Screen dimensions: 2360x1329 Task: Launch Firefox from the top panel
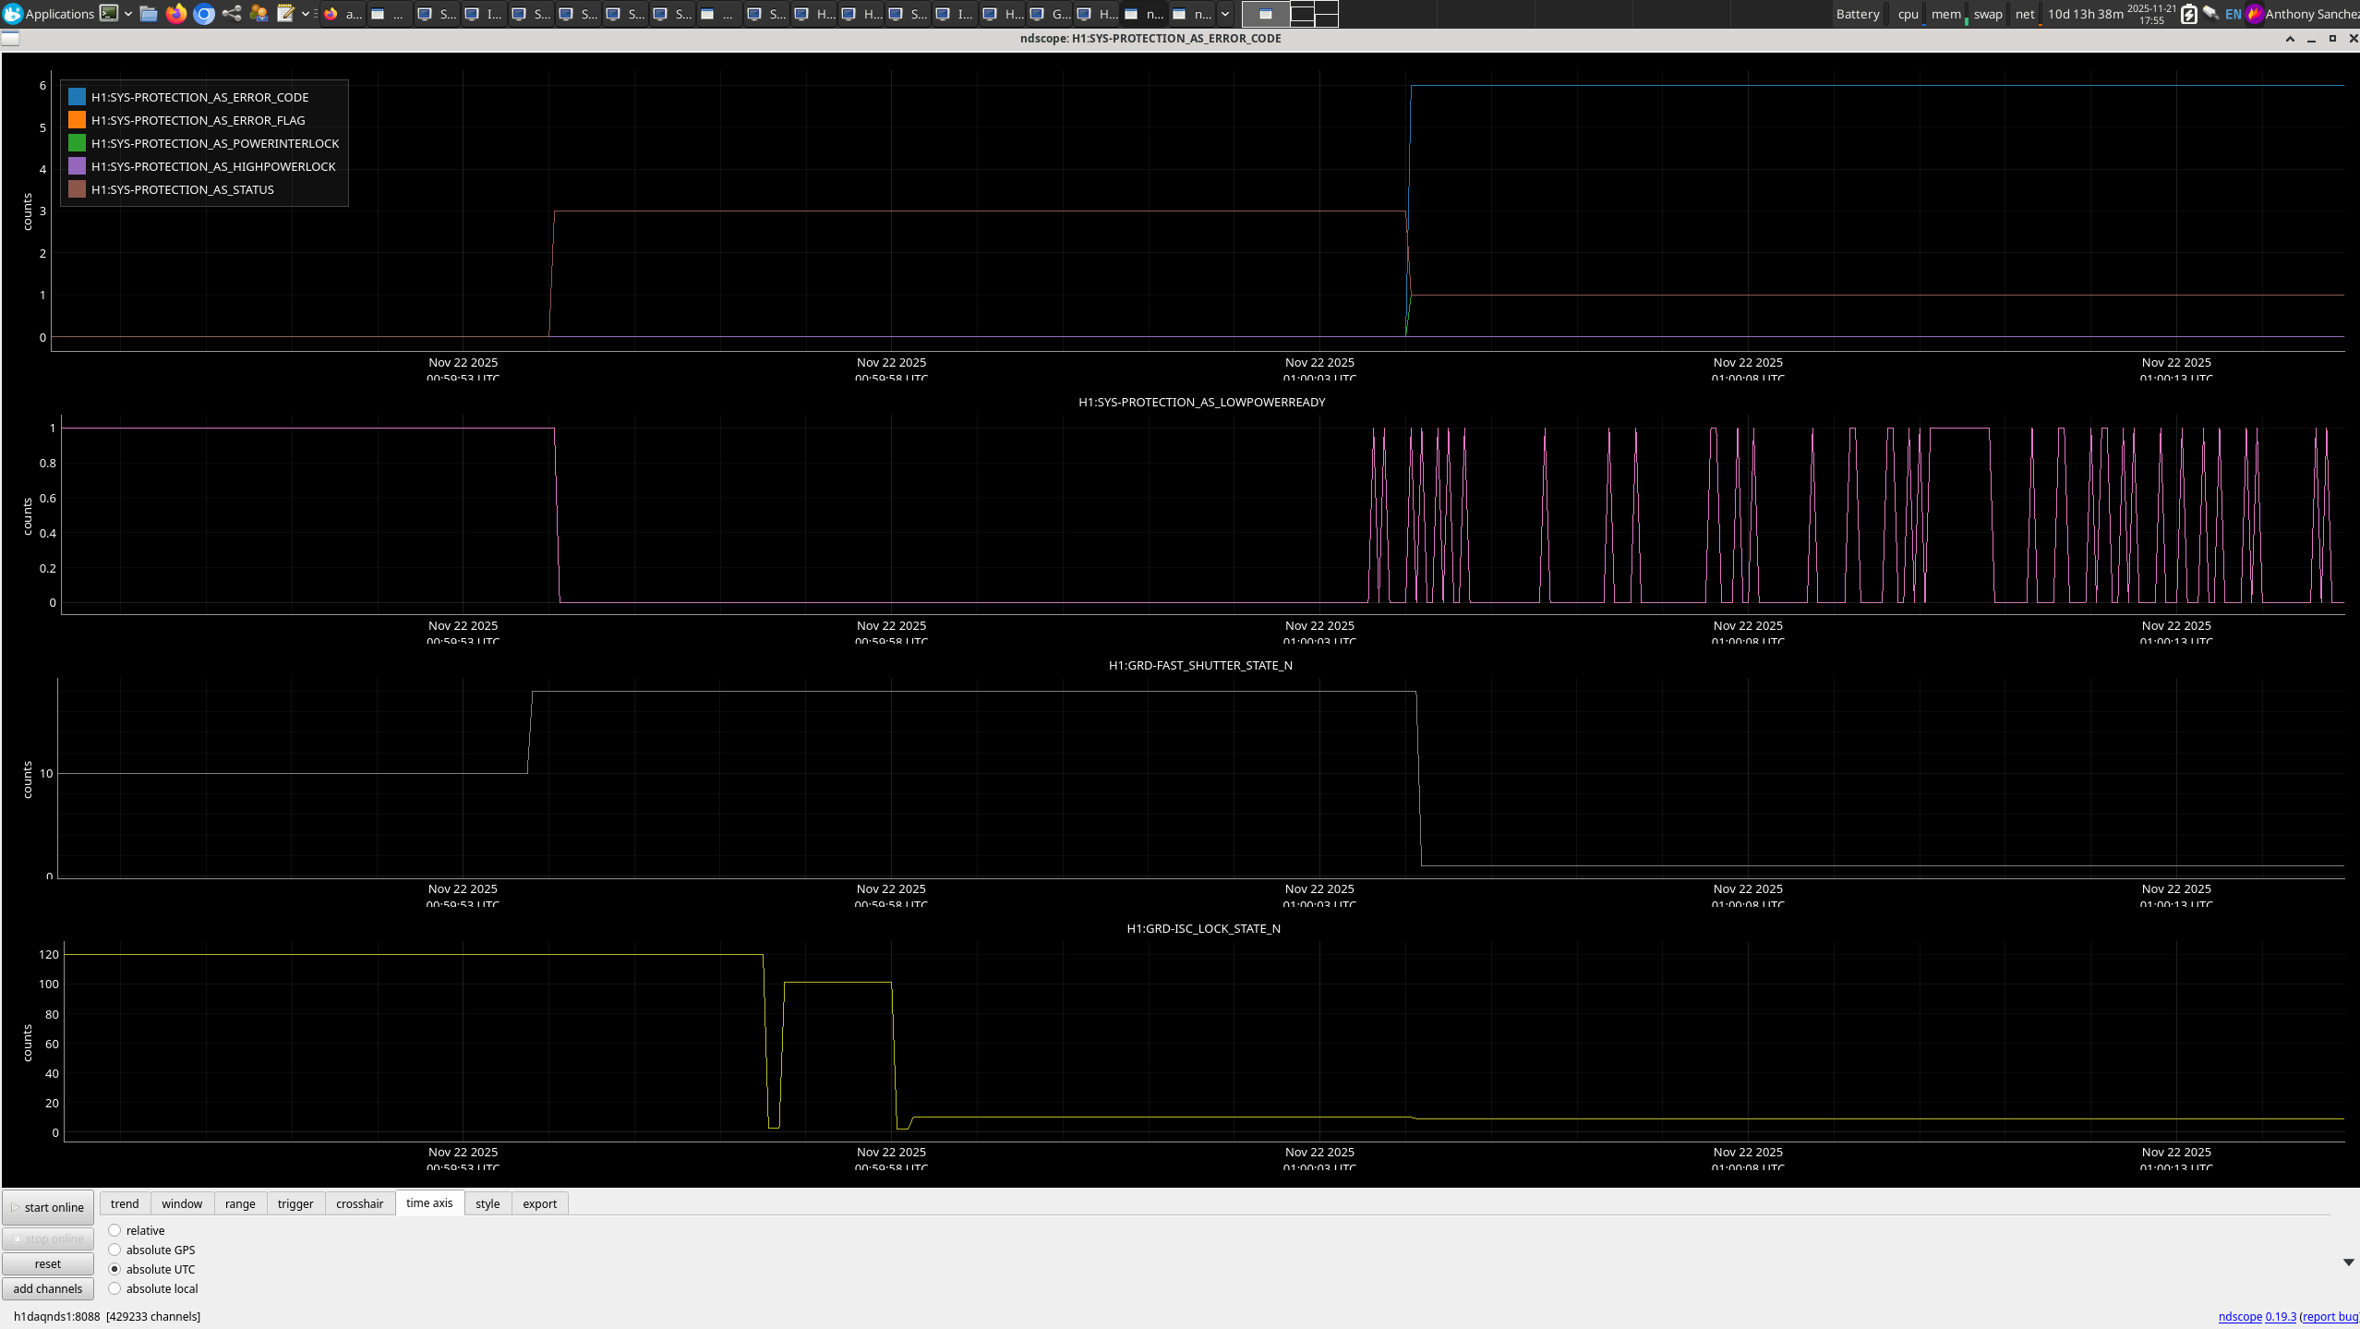(175, 13)
